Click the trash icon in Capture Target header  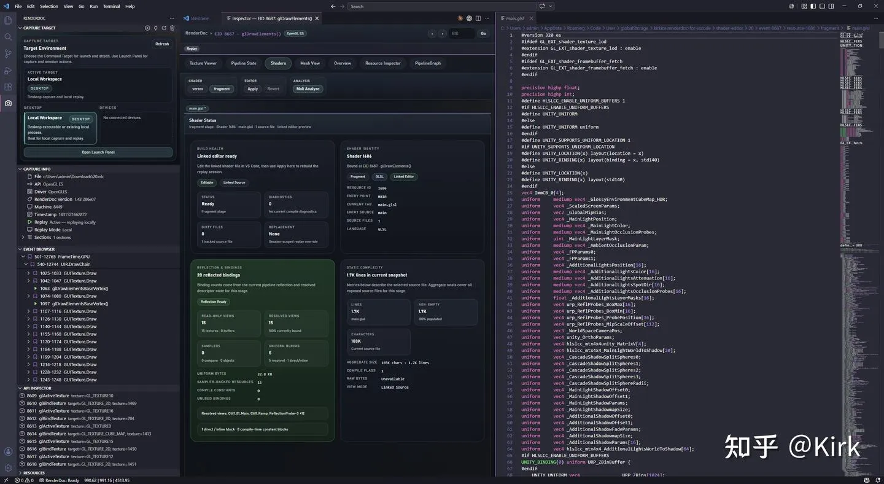point(173,28)
